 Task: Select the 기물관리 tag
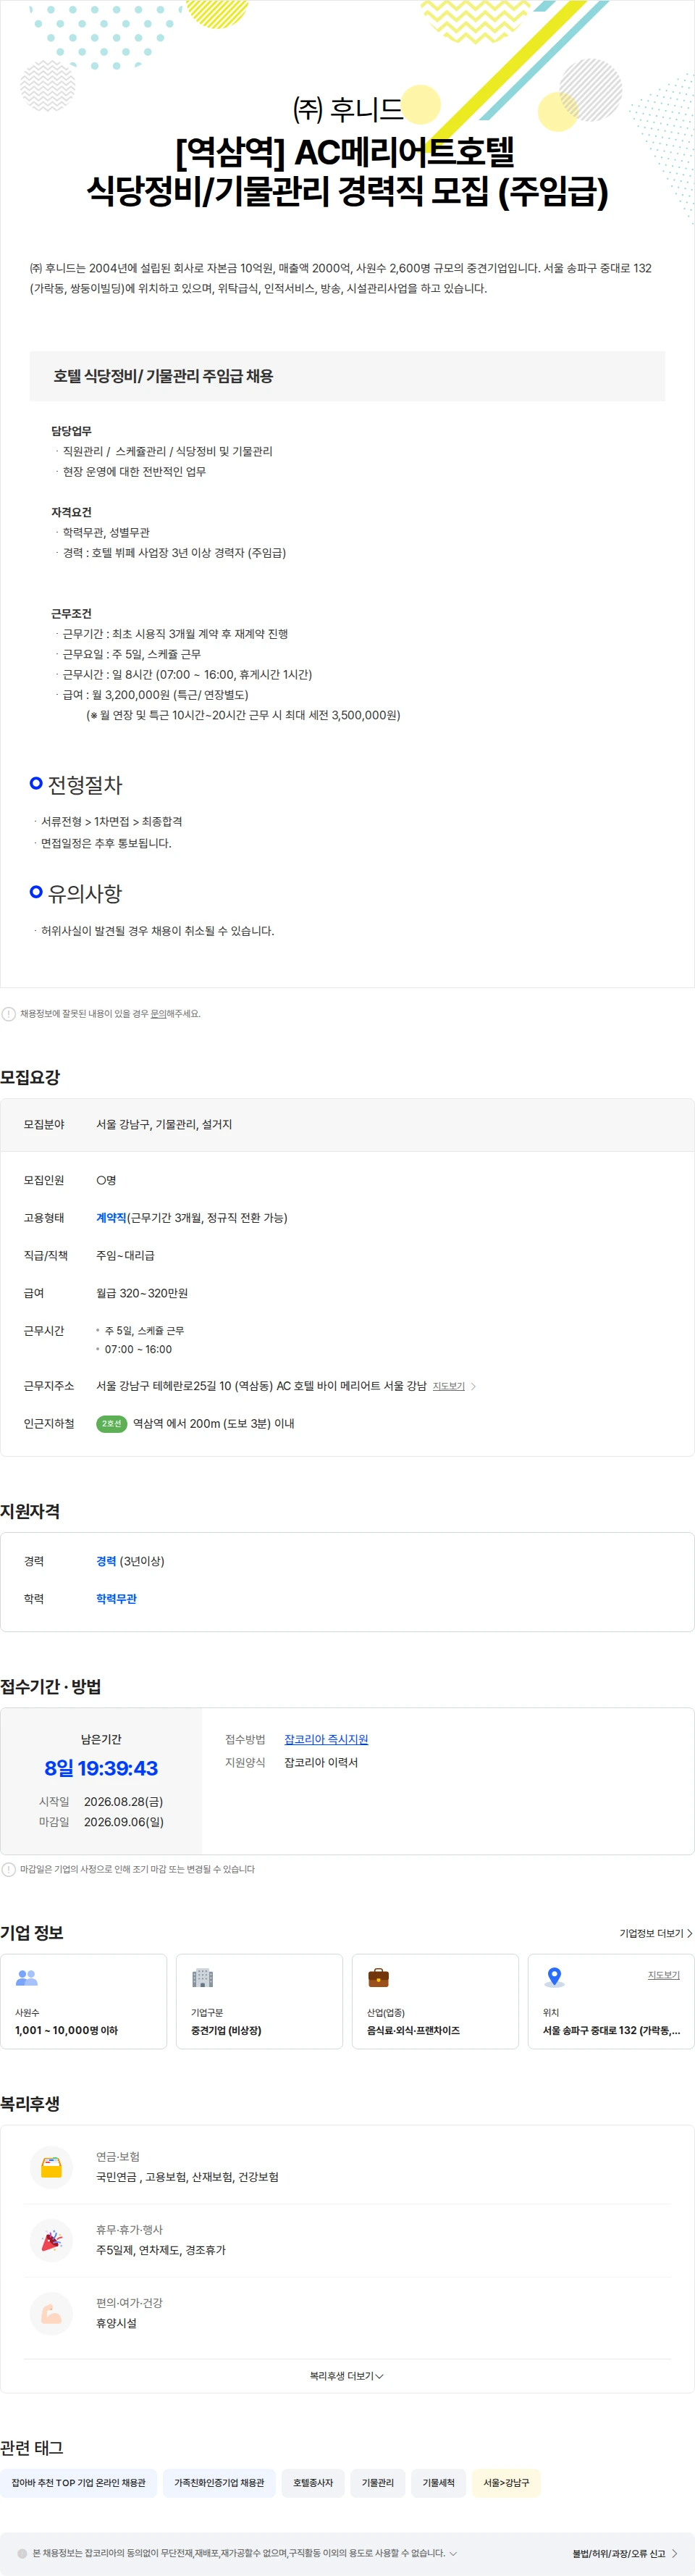[377, 2483]
